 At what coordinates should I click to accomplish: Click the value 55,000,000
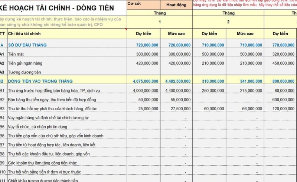coord(180,100)
